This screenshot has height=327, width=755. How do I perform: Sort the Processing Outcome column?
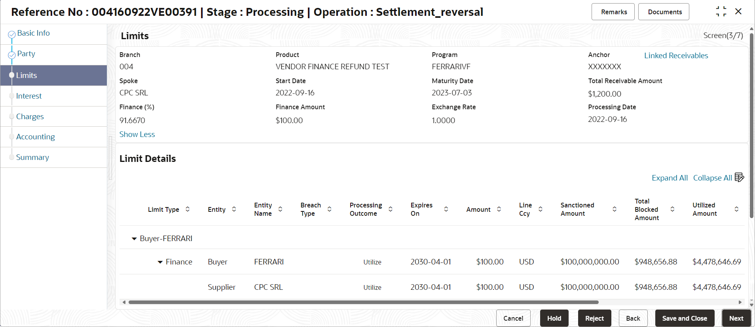[x=390, y=209]
